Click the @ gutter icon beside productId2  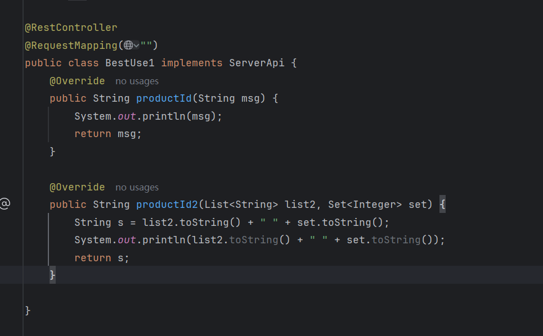tap(5, 203)
